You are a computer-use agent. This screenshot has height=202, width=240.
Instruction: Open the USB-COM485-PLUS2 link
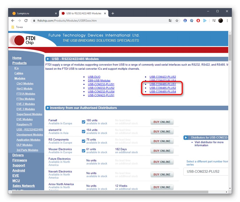tap(163, 88)
